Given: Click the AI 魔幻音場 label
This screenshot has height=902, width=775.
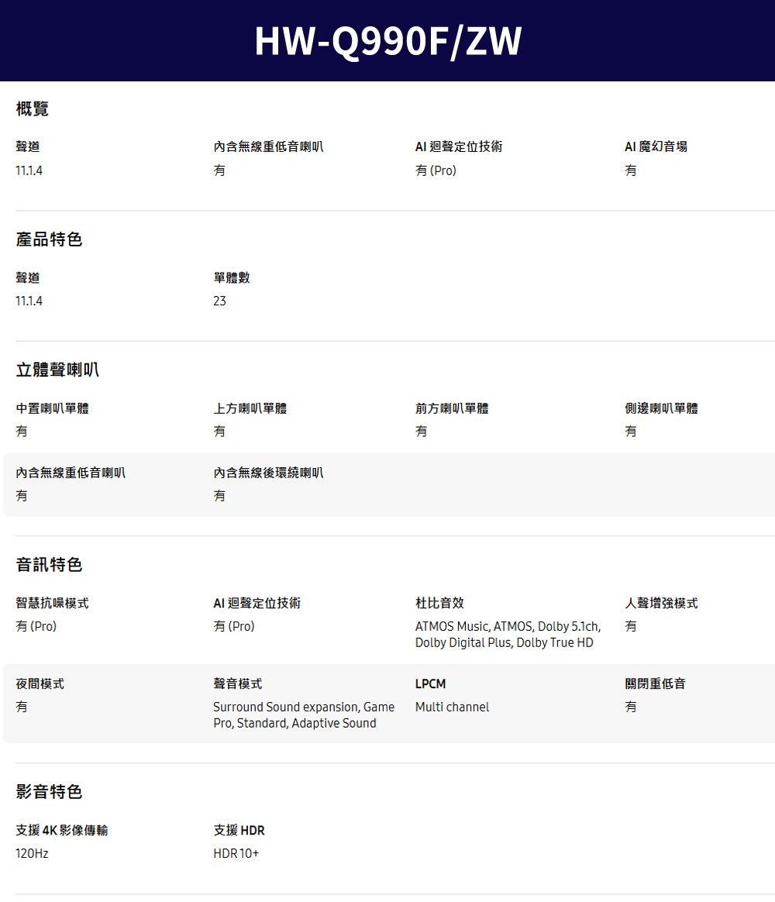Looking at the screenshot, I should pyautogui.click(x=656, y=146).
